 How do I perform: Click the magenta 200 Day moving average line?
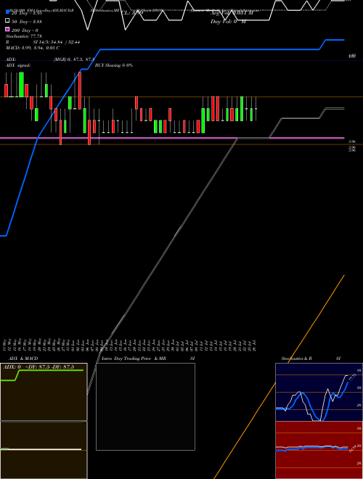[x=172, y=138]
